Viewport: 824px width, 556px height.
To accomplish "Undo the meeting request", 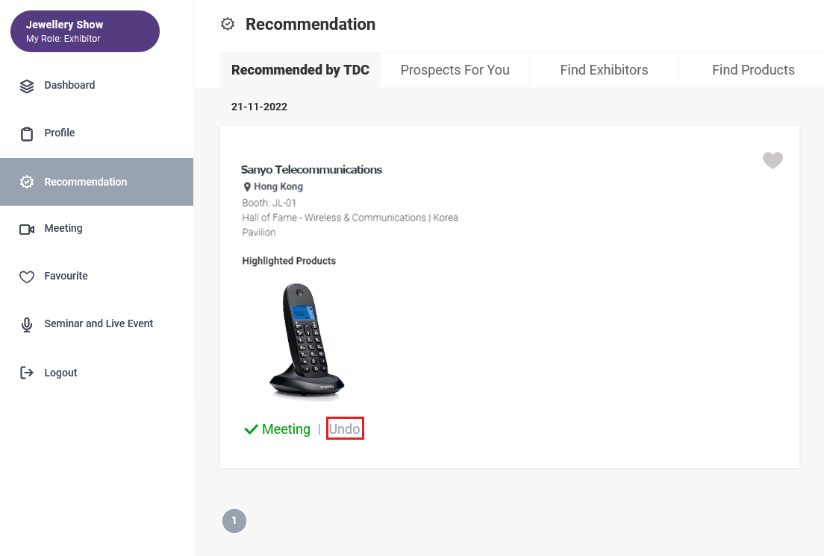I will pos(345,429).
